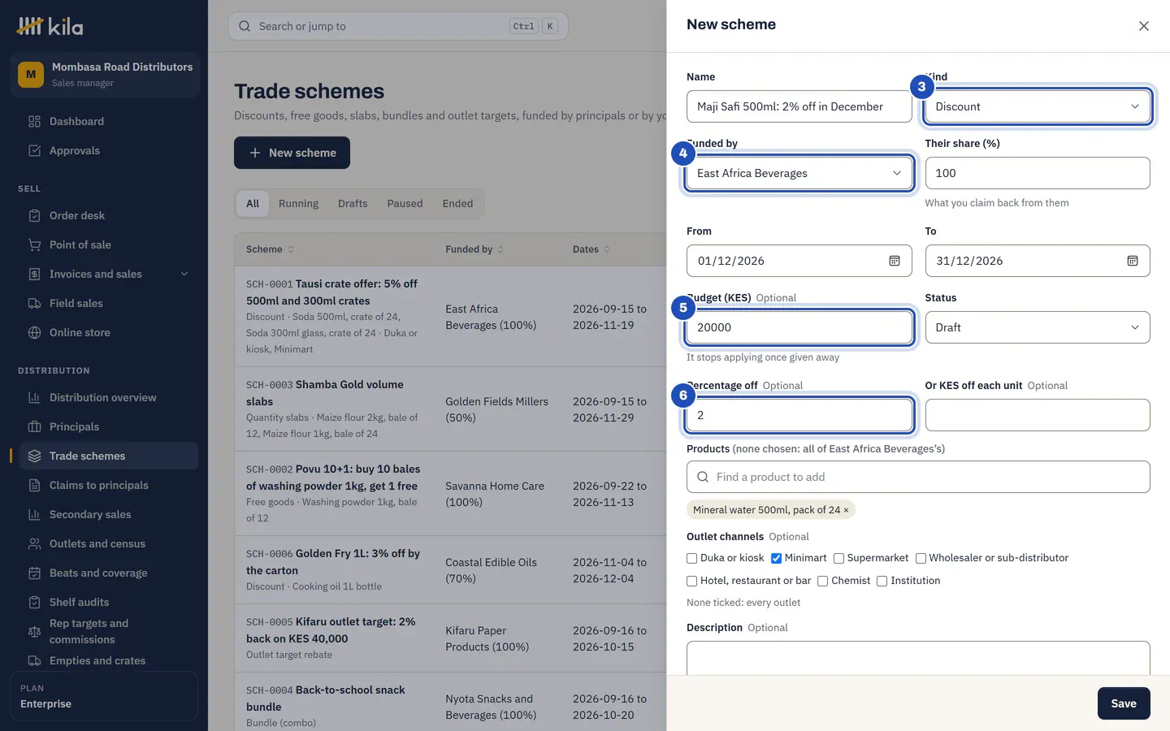This screenshot has width=1170, height=731.
Task: Click the Rep targets scales icon
Action: coord(34,631)
